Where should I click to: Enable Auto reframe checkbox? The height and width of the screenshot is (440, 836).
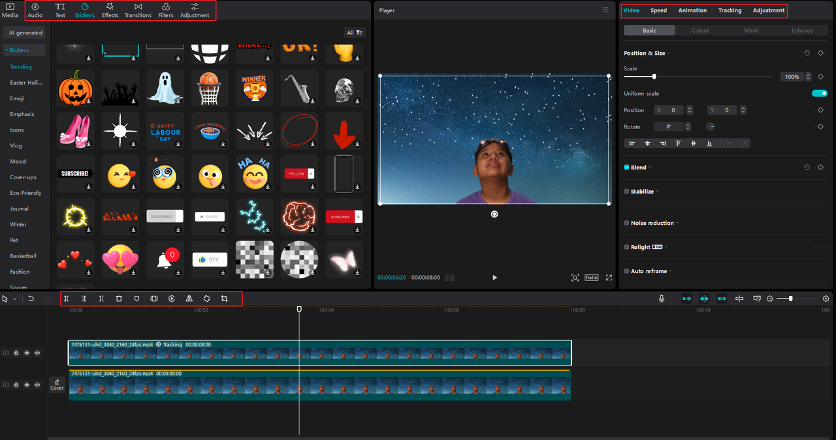click(626, 271)
